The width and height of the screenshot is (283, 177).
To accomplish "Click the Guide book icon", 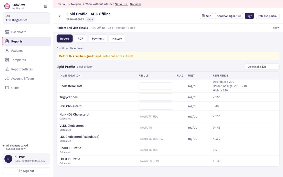I will tap(7, 88).
